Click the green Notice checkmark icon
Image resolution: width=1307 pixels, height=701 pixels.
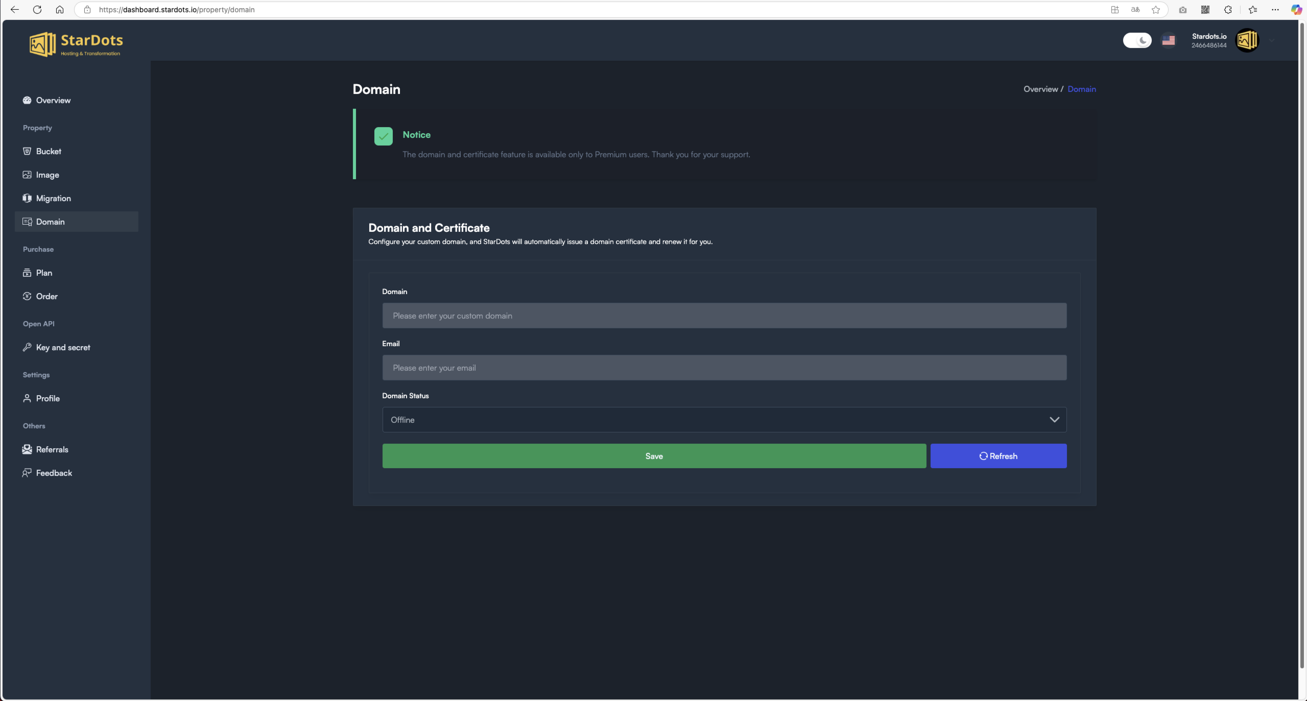point(383,136)
